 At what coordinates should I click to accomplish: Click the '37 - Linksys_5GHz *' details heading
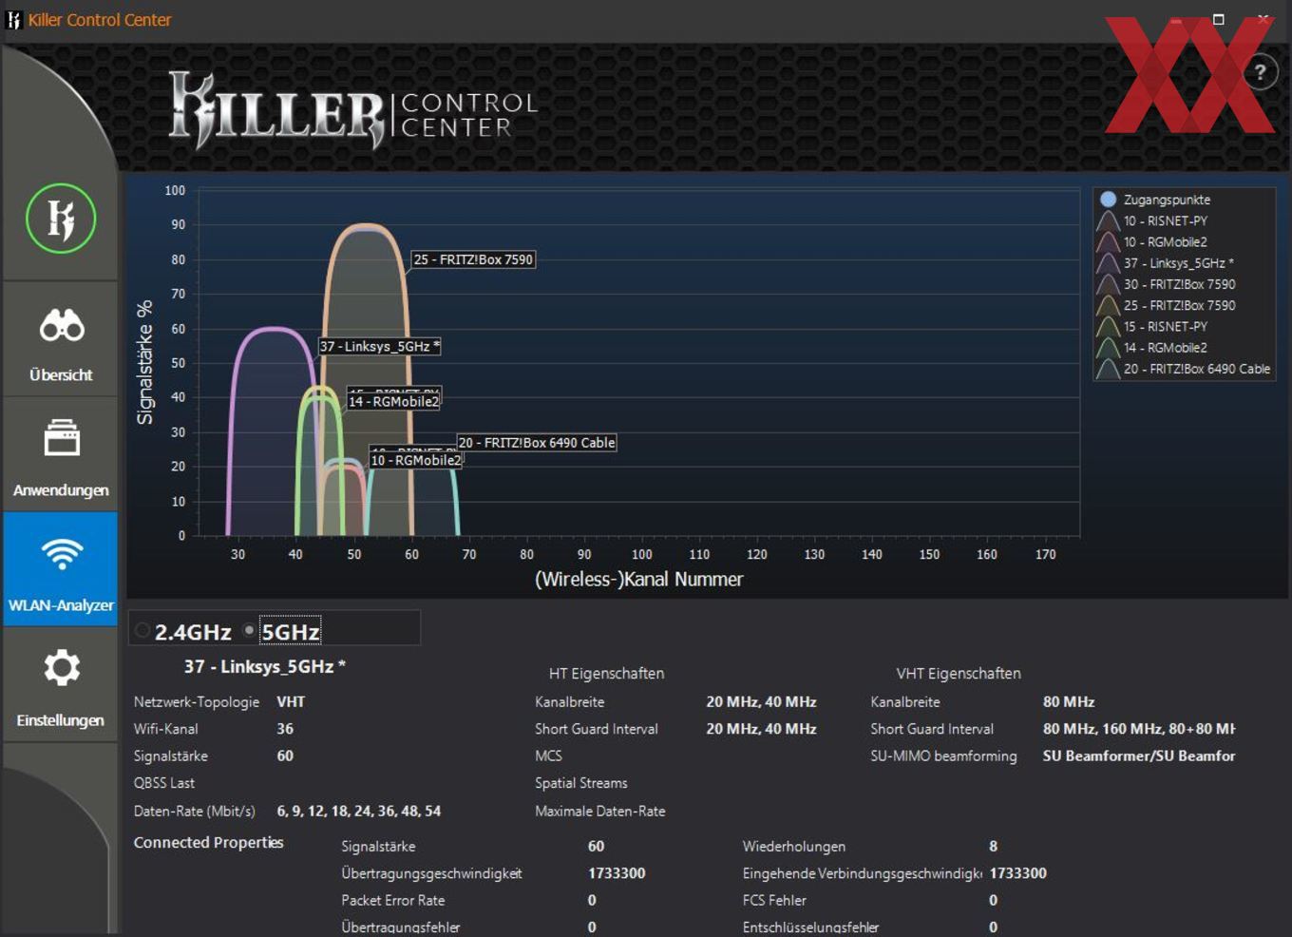point(265,667)
